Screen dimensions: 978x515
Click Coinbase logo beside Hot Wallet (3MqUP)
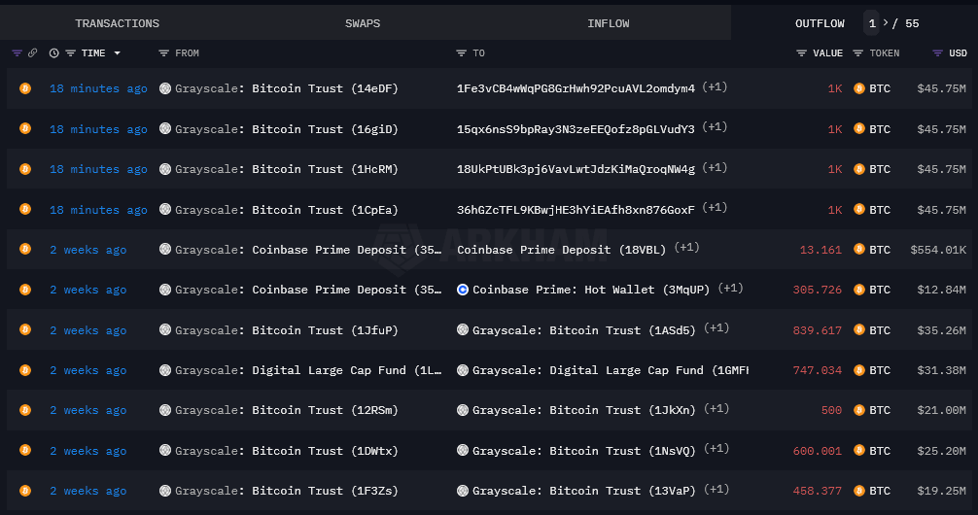[x=462, y=290]
